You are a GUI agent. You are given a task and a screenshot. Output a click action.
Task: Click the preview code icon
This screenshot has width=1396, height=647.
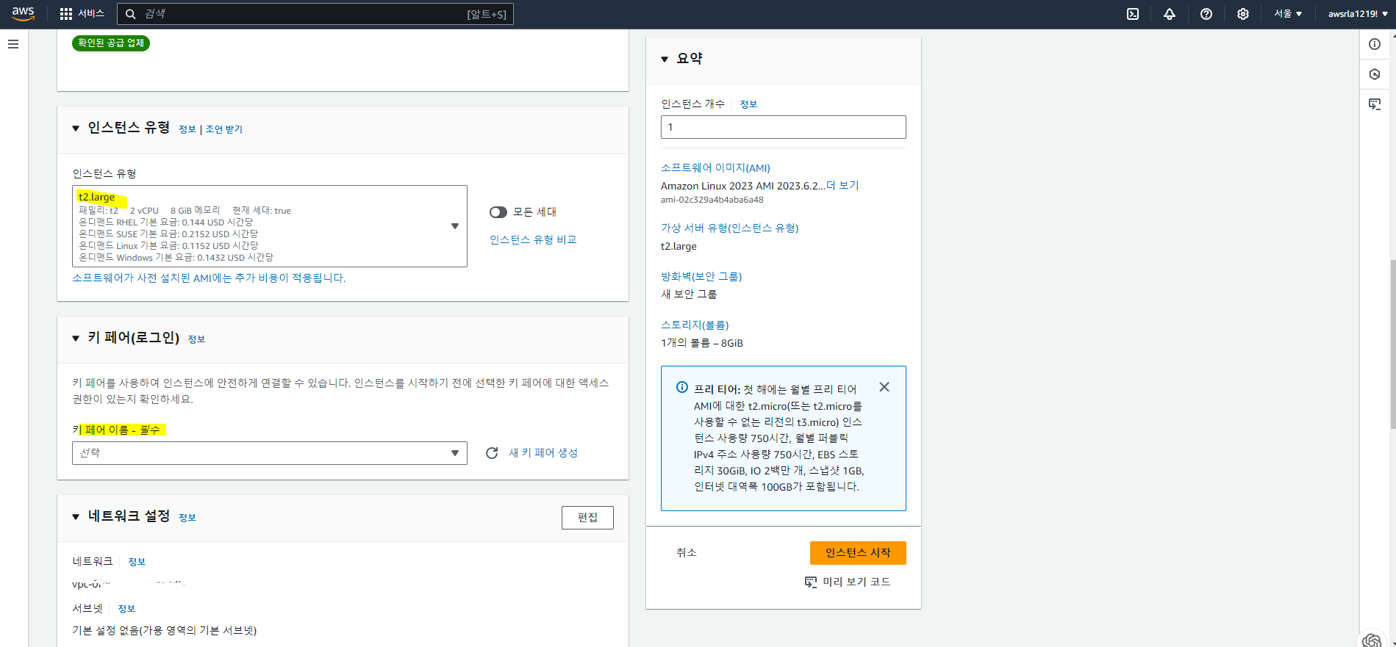tap(811, 582)
